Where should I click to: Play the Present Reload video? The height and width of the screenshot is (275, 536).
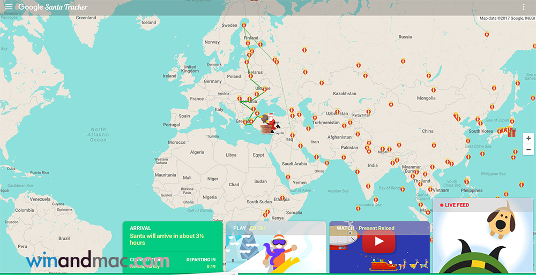379,241
